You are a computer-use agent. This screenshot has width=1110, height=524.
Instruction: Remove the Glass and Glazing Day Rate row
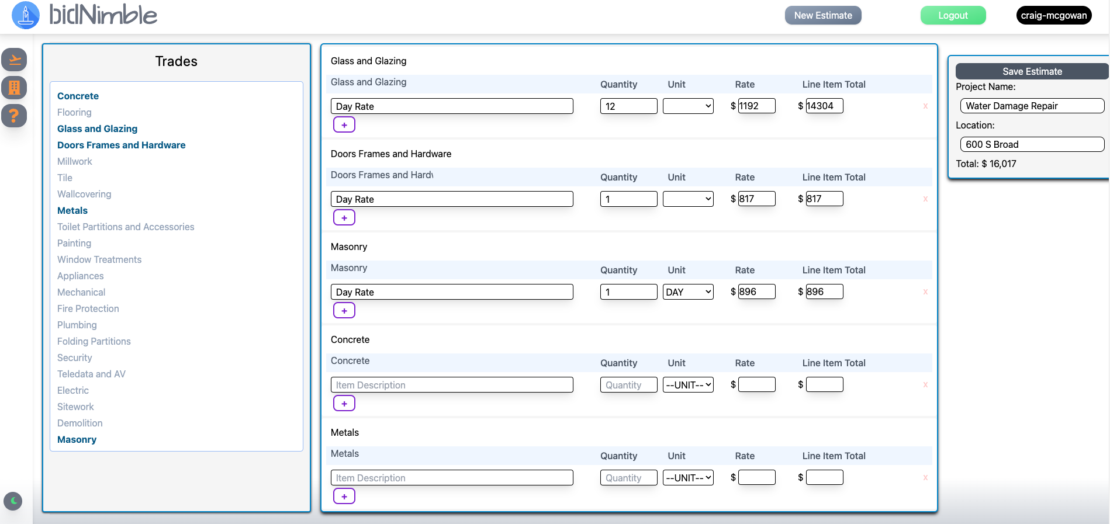point(925,106)
